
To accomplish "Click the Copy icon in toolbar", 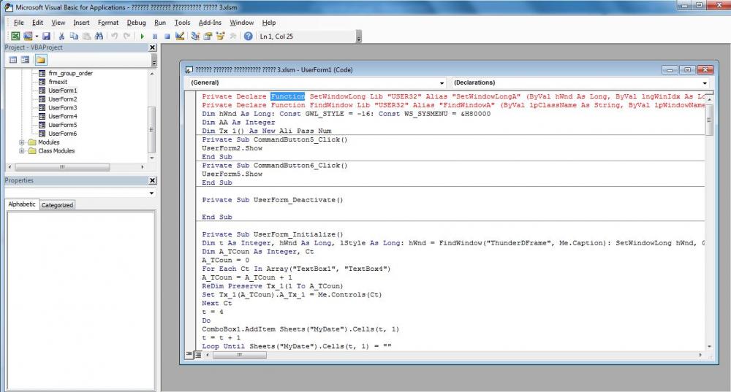I will click(74, 36).
